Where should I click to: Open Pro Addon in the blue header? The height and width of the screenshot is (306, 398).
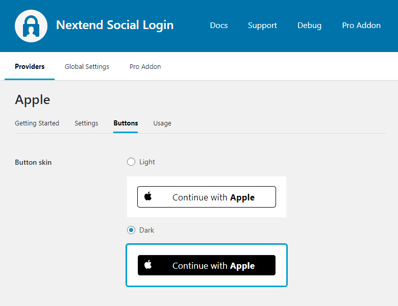pos(361,25)
